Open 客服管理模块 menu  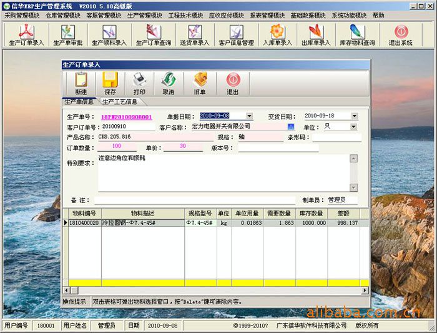click(104, 16)
